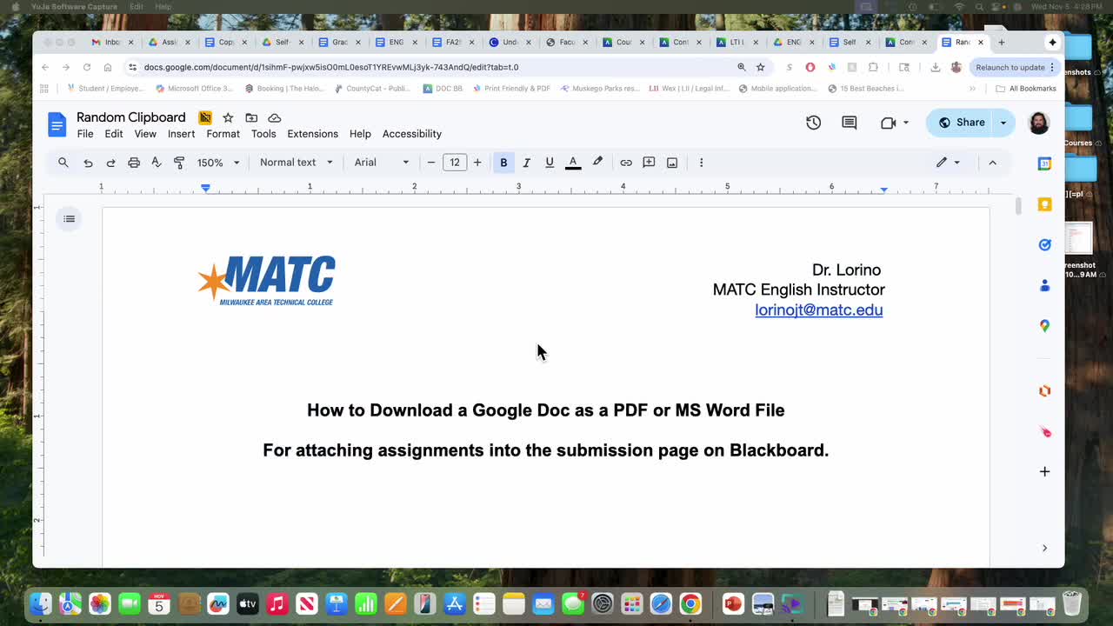Open Google Calendar side panel

1045,163
